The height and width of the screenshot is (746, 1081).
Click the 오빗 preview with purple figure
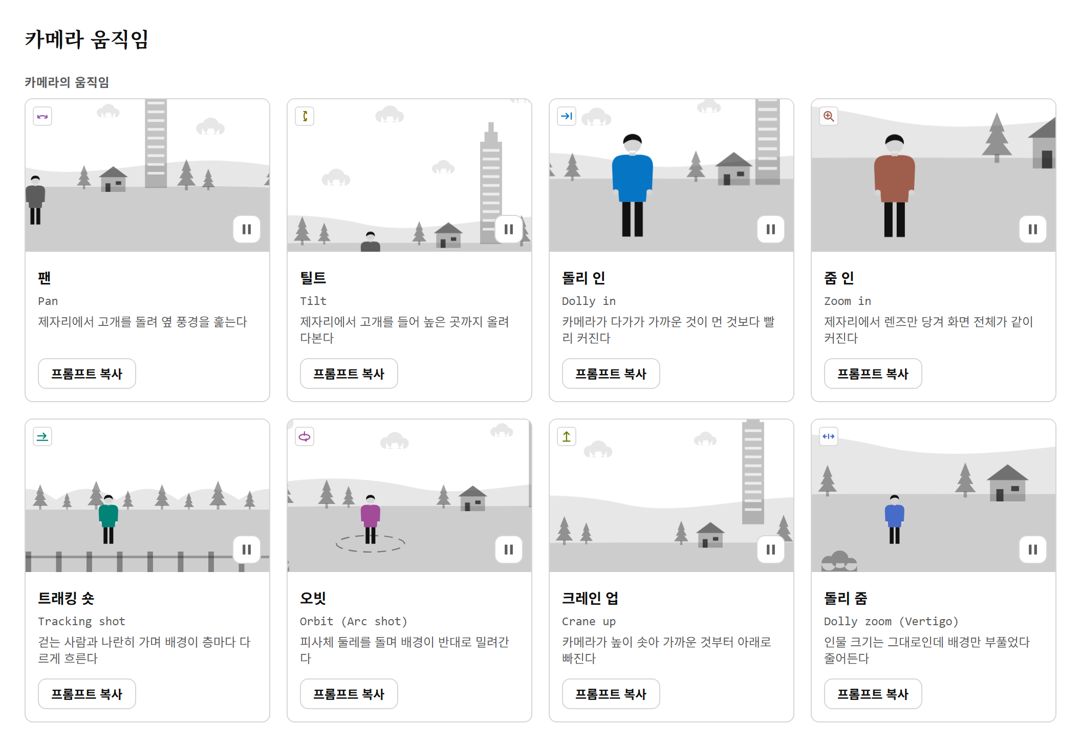click(x=409, y=496)
